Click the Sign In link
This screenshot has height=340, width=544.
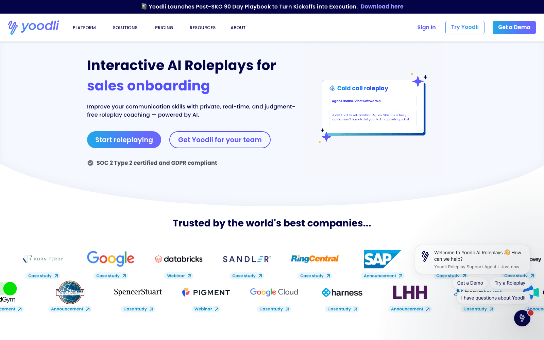pyautogui.click(x=426, y=28)
